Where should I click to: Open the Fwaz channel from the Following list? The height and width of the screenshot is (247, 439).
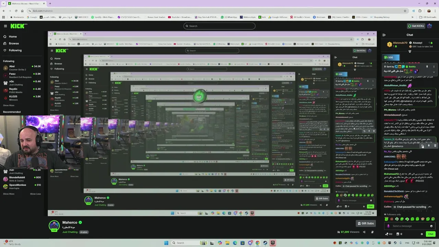point(22,75)
